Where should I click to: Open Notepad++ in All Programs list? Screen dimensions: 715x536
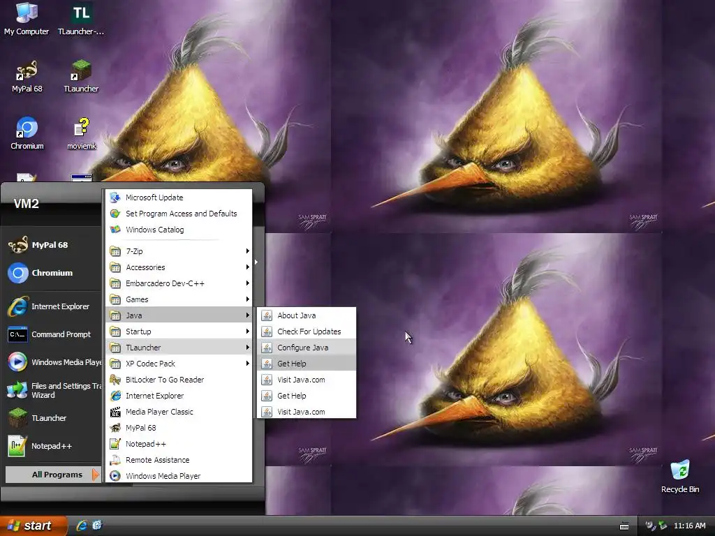point(179,444)
